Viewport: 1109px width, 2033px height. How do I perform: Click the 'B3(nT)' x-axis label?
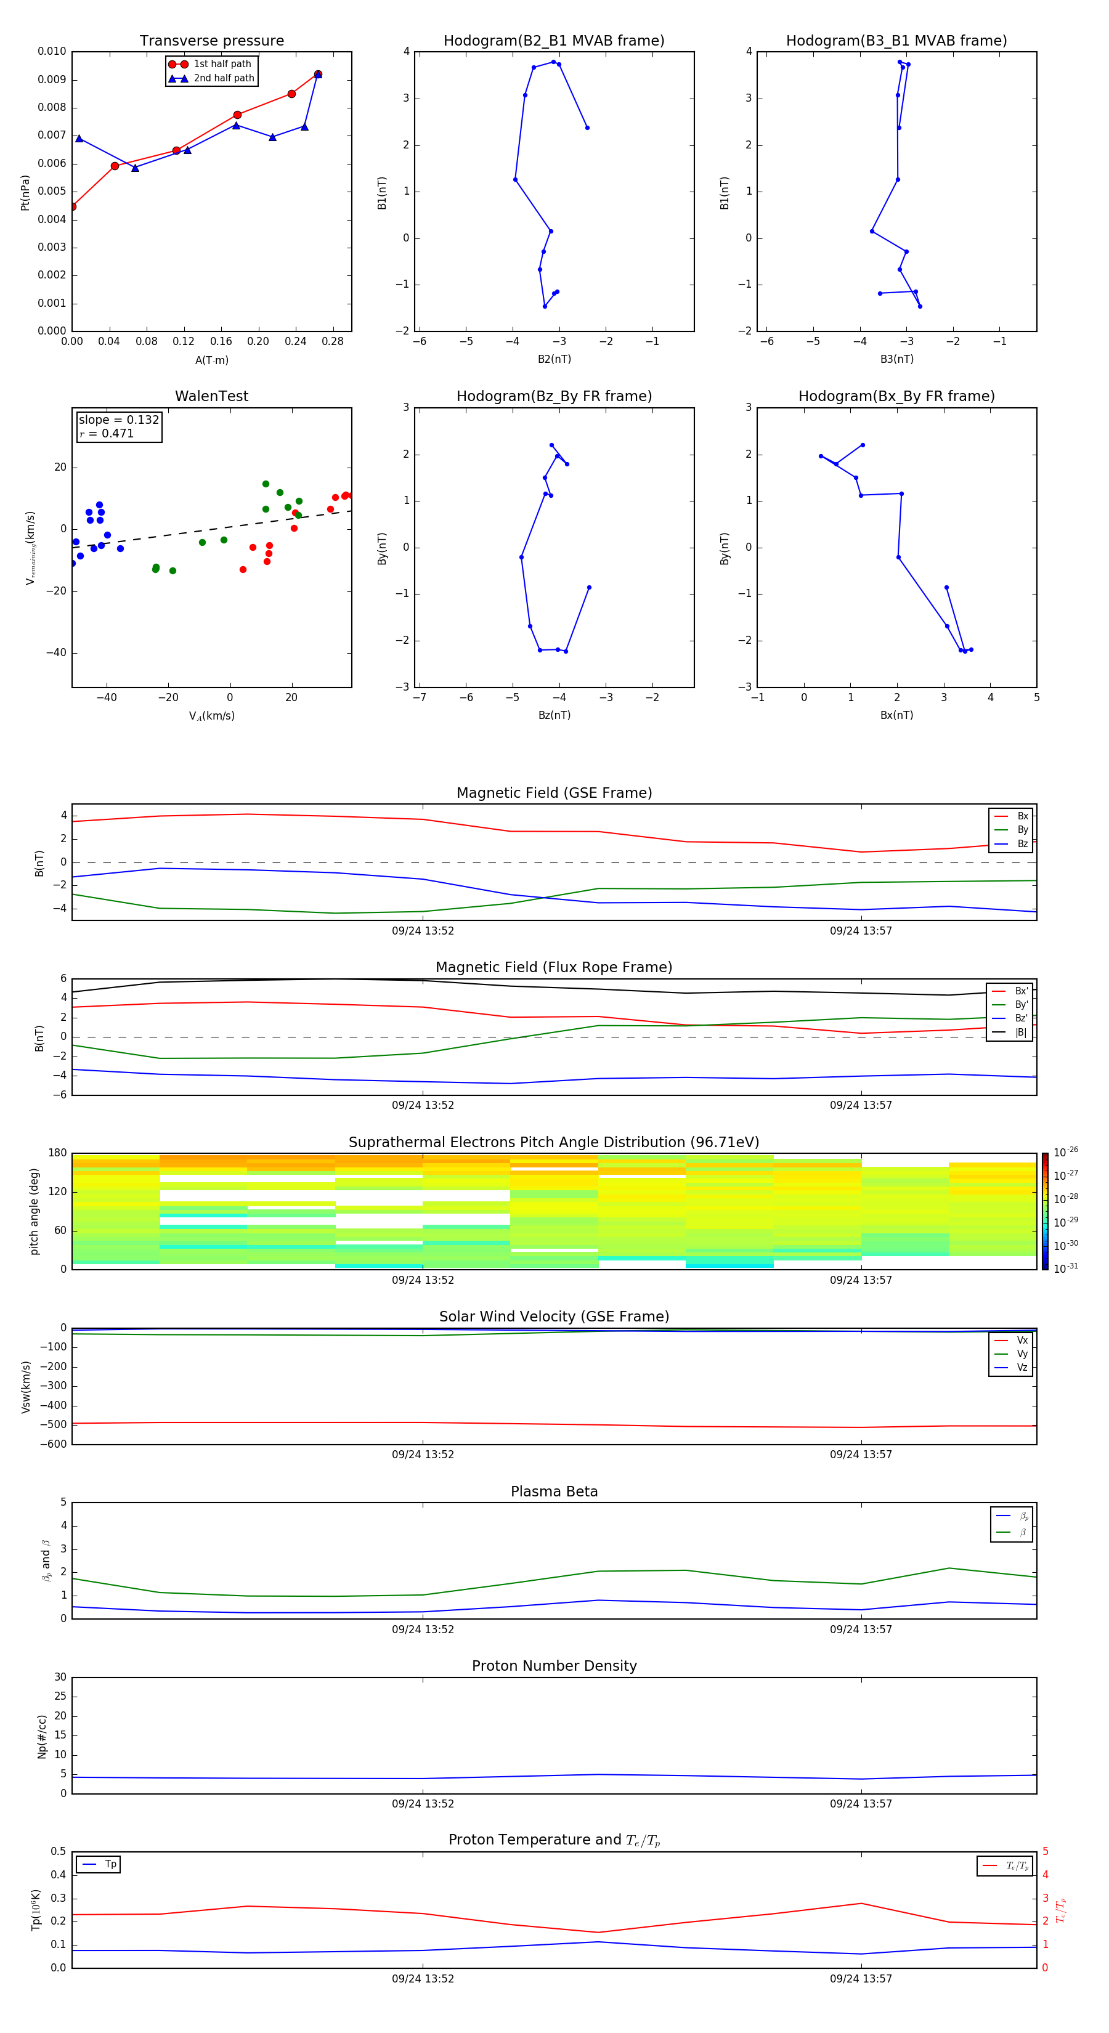pos(896,360)
